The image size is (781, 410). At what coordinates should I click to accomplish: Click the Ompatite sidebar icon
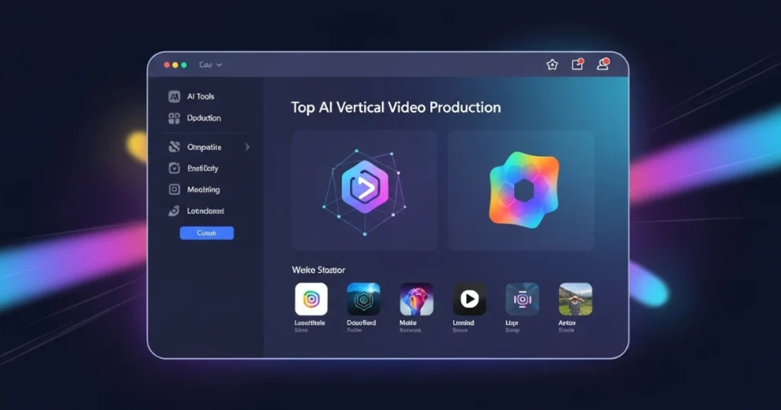(x=174, y=147)
